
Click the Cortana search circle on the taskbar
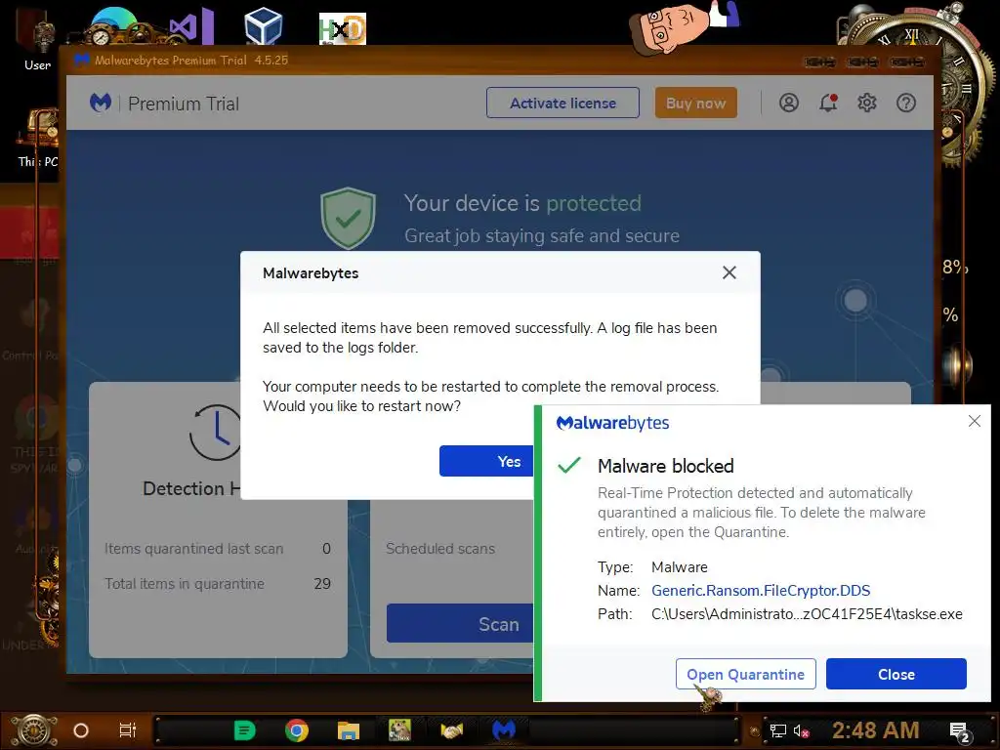81,730
